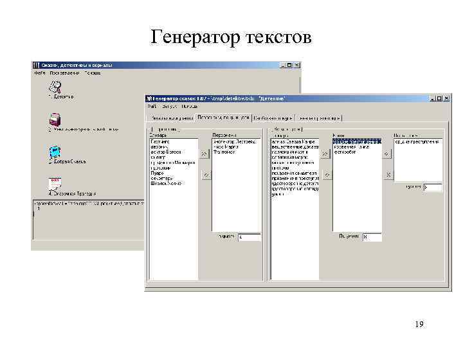Click the highlighted first item in the middle list
The image size is (463, 347).
click(357, 141)
